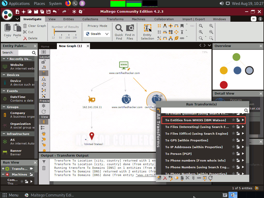The height and width of the screenshot is (198, 264).
Task: Click the Zoom Out magnifier icon
Action: 211,32
